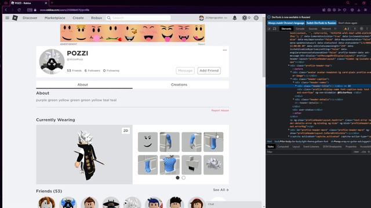Open the Marketplace menu item
371x208 pixels.
click(55, 18)
